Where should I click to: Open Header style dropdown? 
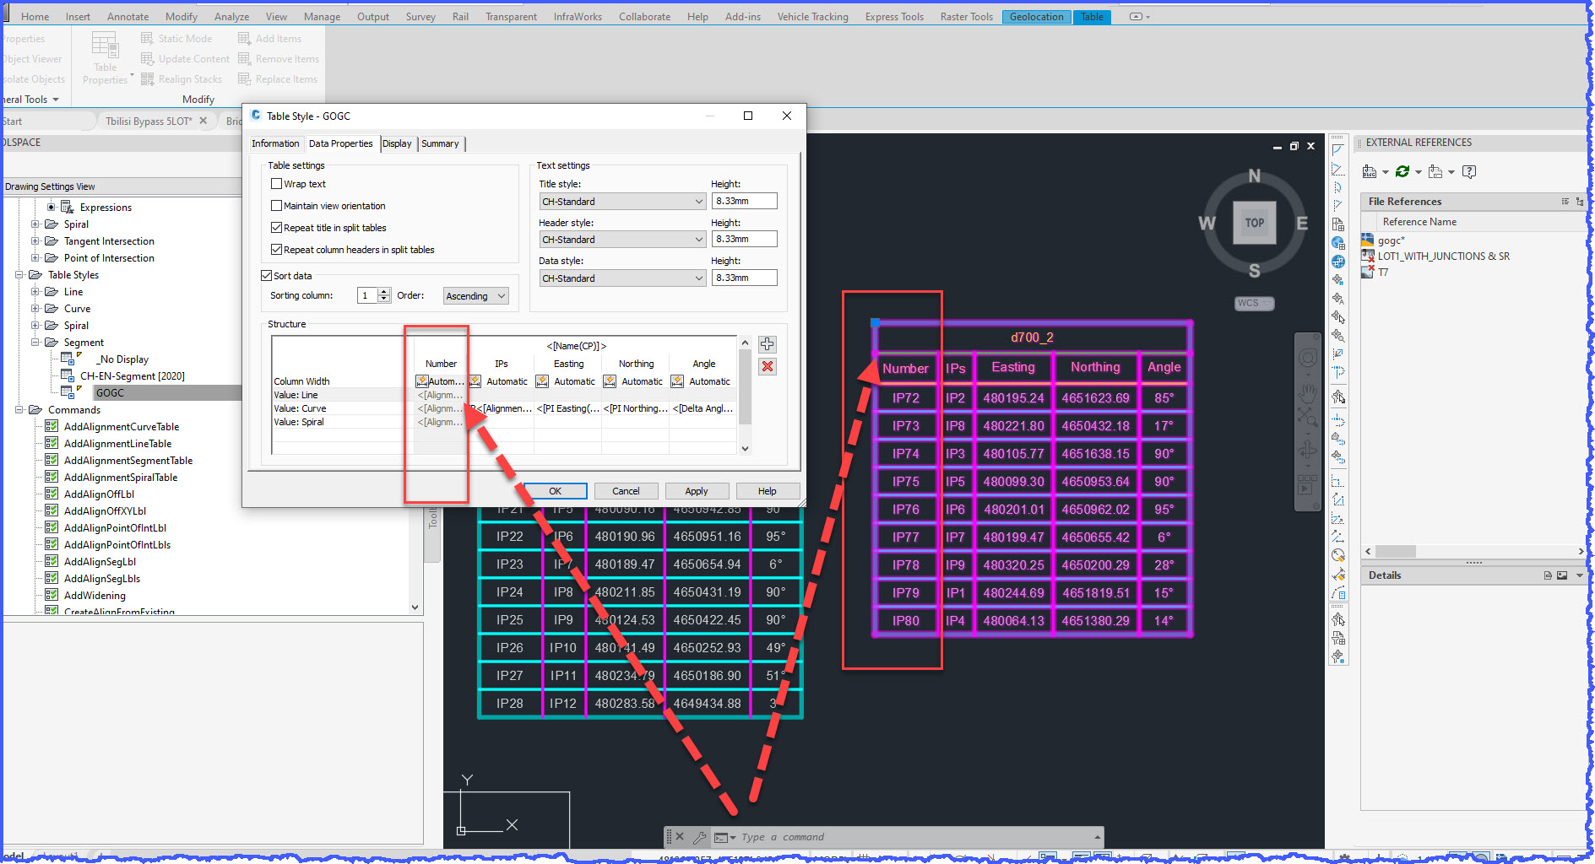[x=622, y=240]
